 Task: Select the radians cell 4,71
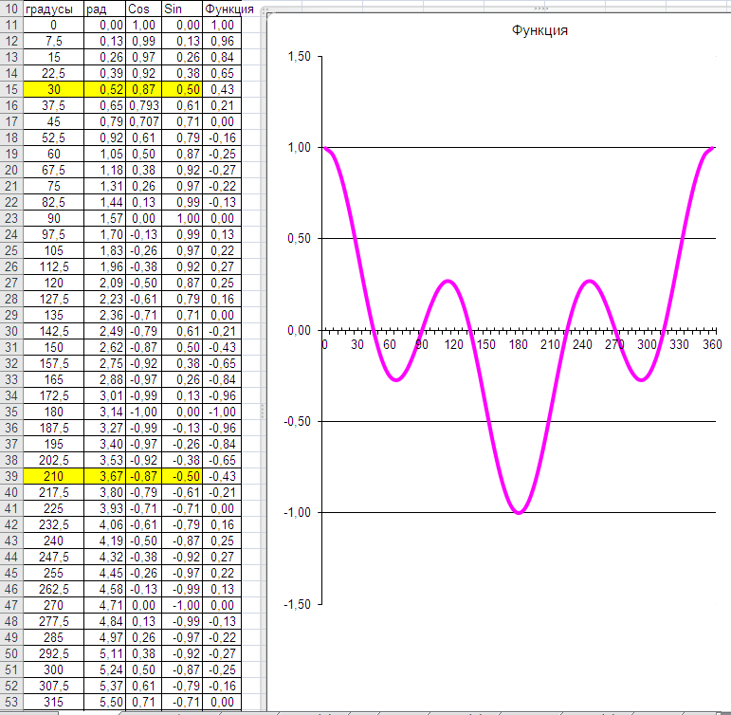pos(105,605)
